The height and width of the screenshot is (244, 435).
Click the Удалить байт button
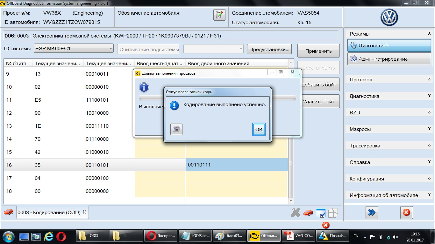pyautogui.click(x=319, y=102)
